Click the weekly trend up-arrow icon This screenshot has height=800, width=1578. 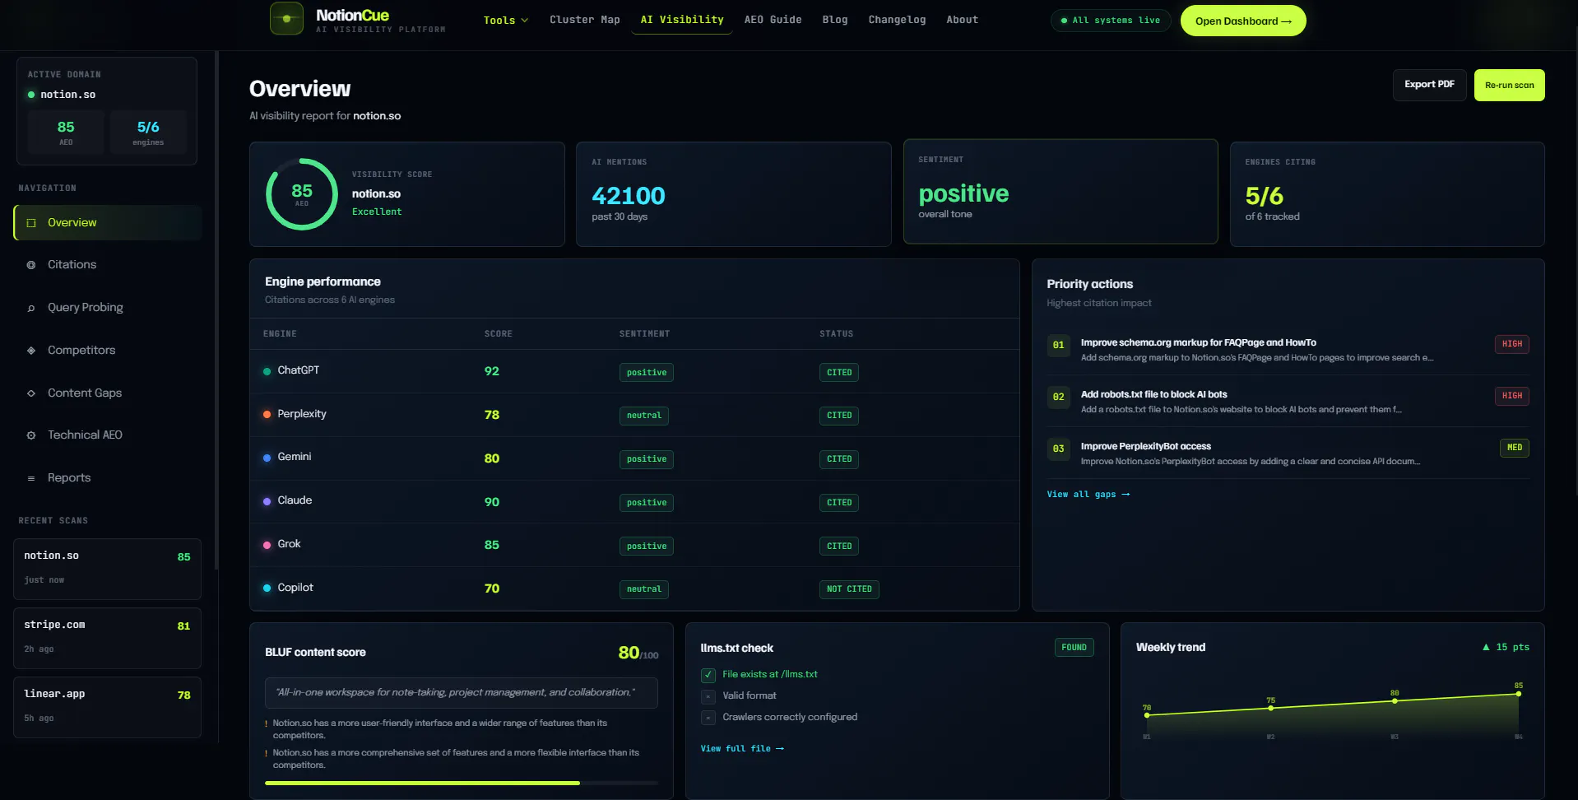[1486, 647]
